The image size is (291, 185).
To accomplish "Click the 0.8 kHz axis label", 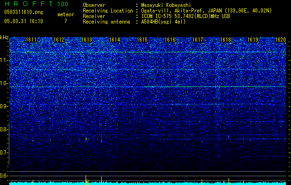I will click(x=4, y=129).
